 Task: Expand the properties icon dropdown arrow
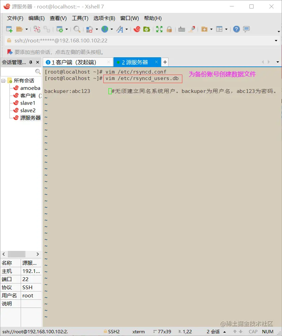[x=66, y=29]
